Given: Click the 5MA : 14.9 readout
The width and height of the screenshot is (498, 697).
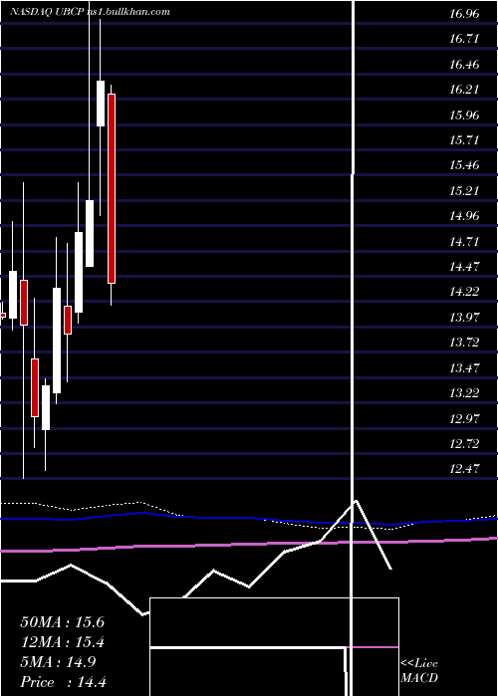Looking at the screenshot, I should 58,662.
